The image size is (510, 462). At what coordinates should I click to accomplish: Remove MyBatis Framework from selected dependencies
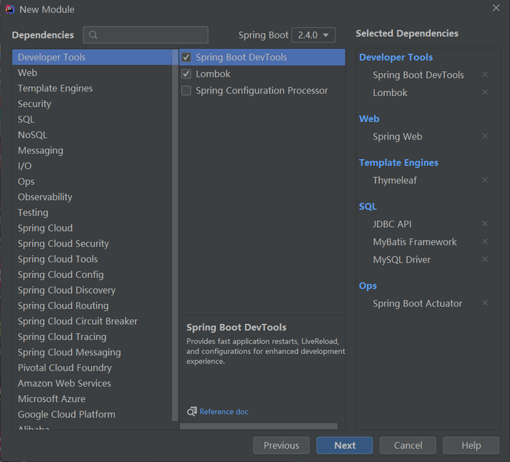click(x=485, y=241)
